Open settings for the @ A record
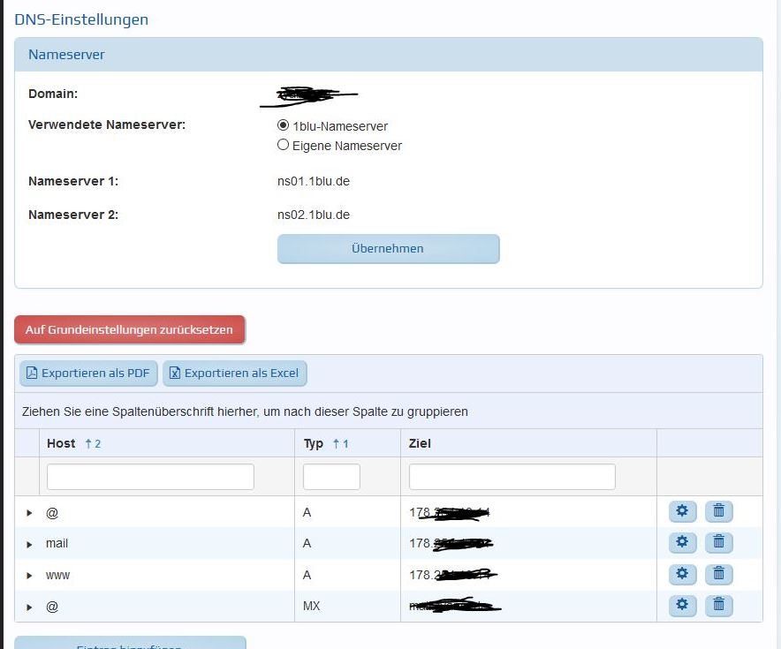Screen dimensions: 781x649 [x=682, y=511]
